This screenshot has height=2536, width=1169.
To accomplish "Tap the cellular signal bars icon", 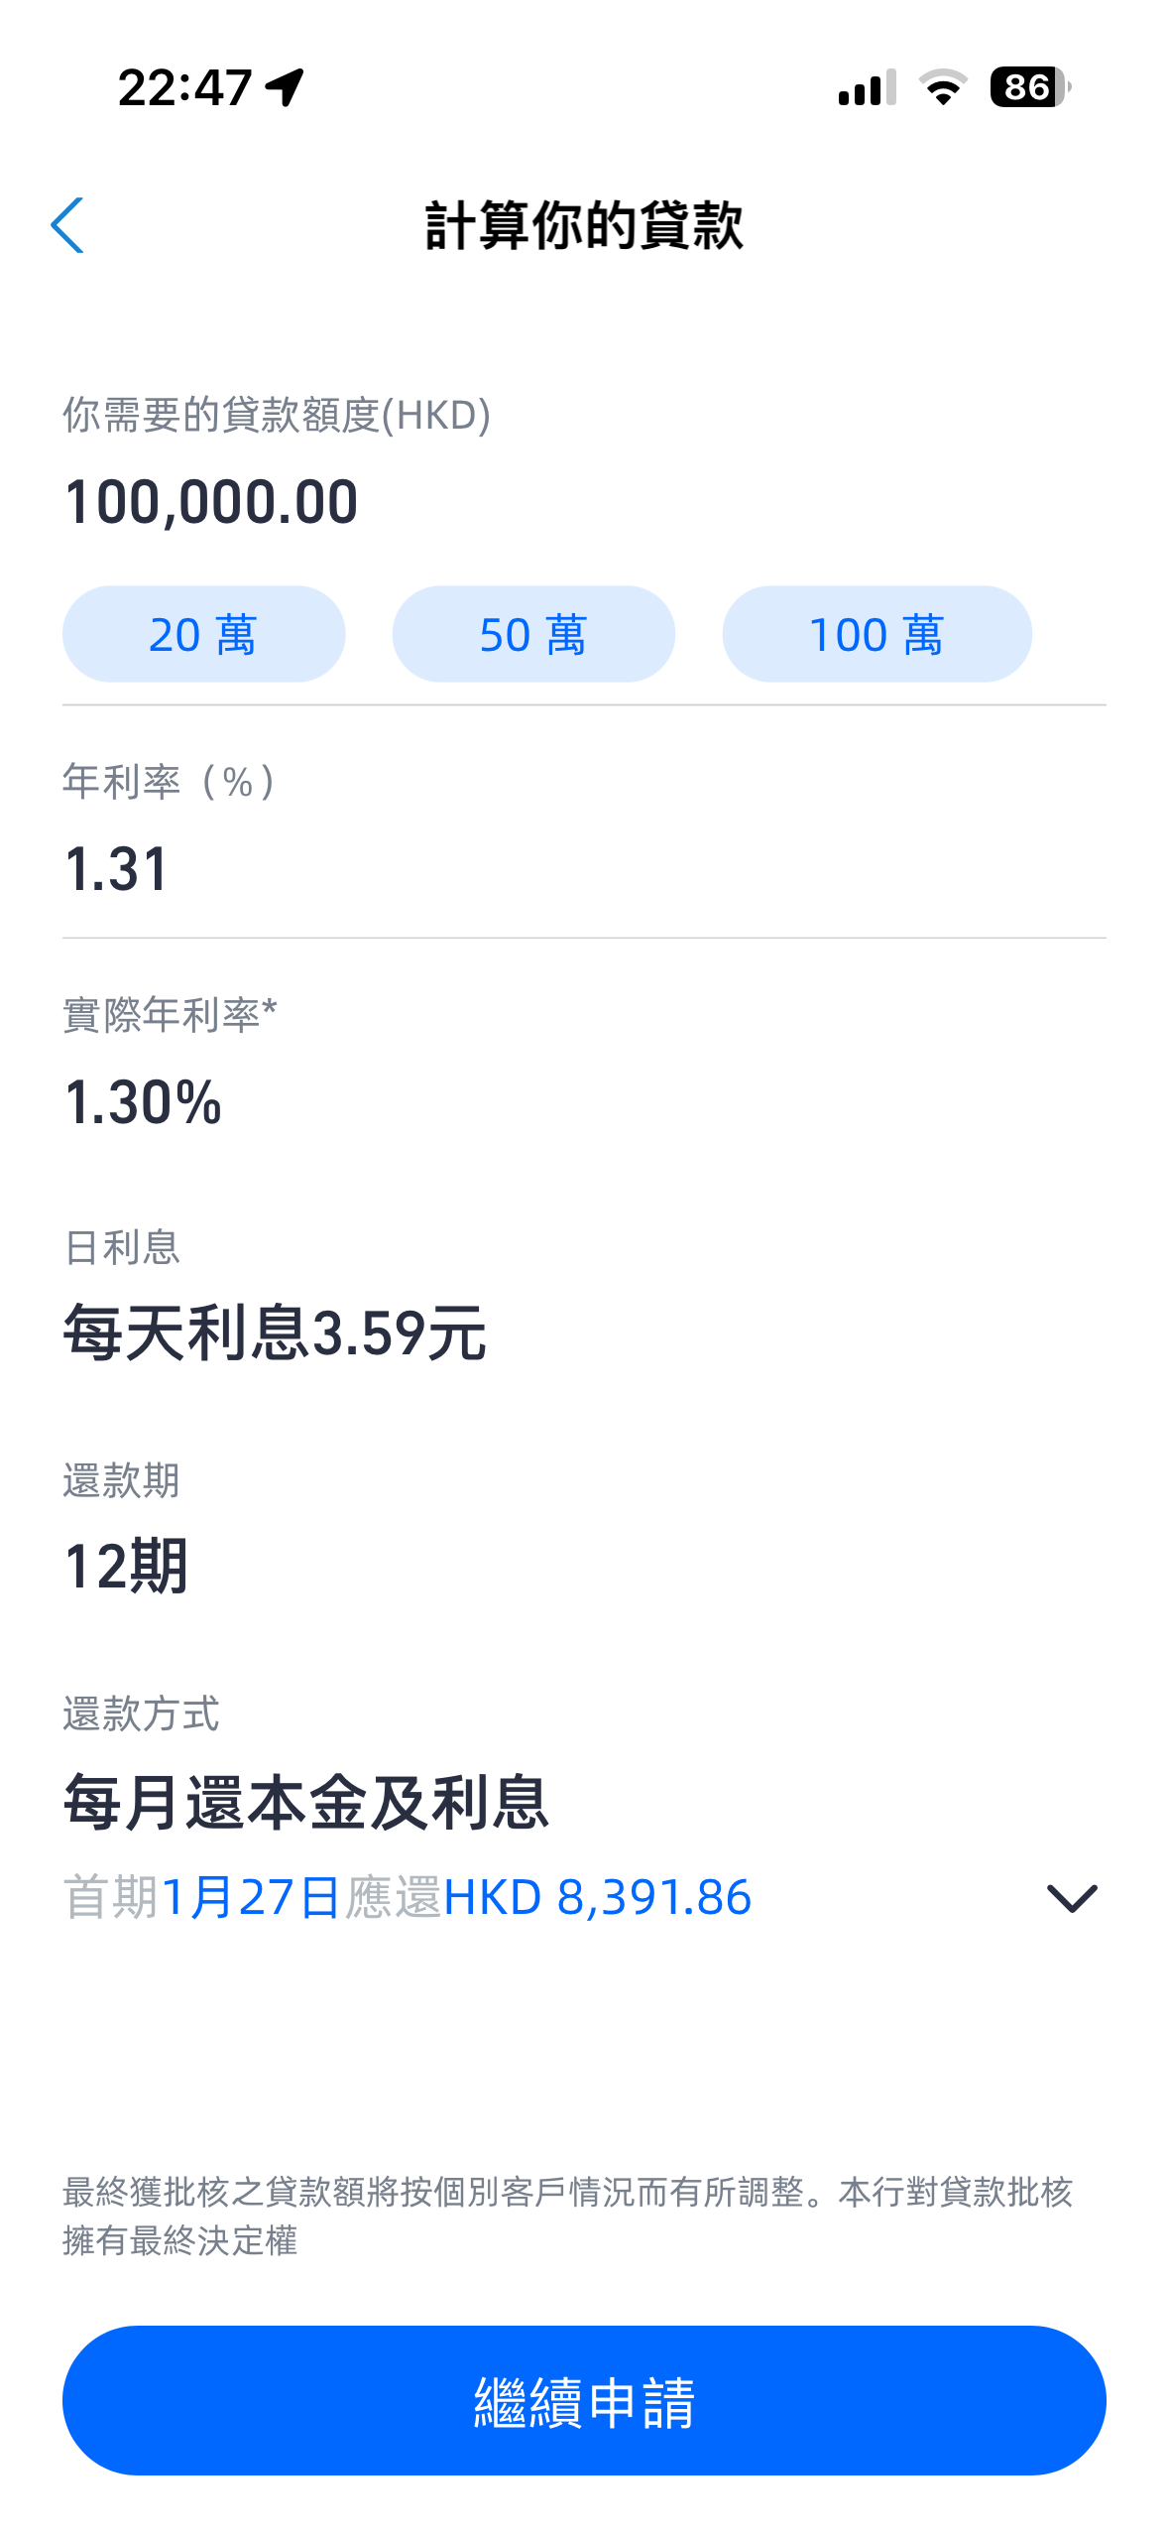I will pyautogui.click(x=867, y=87).
